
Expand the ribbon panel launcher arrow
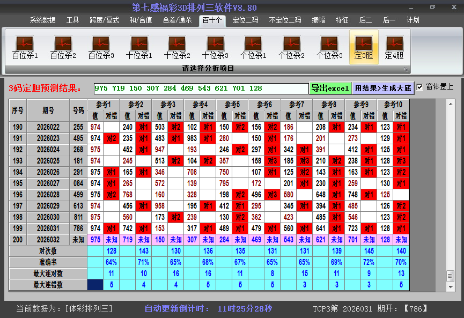coord(406,69)
